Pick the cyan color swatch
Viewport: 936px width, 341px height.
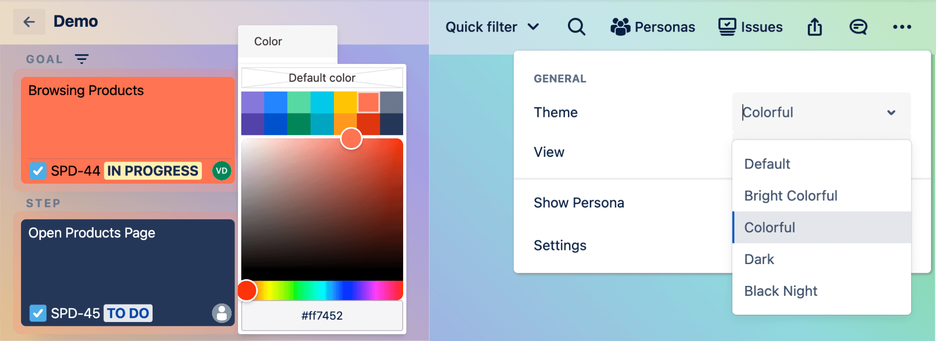pos(322,102)
